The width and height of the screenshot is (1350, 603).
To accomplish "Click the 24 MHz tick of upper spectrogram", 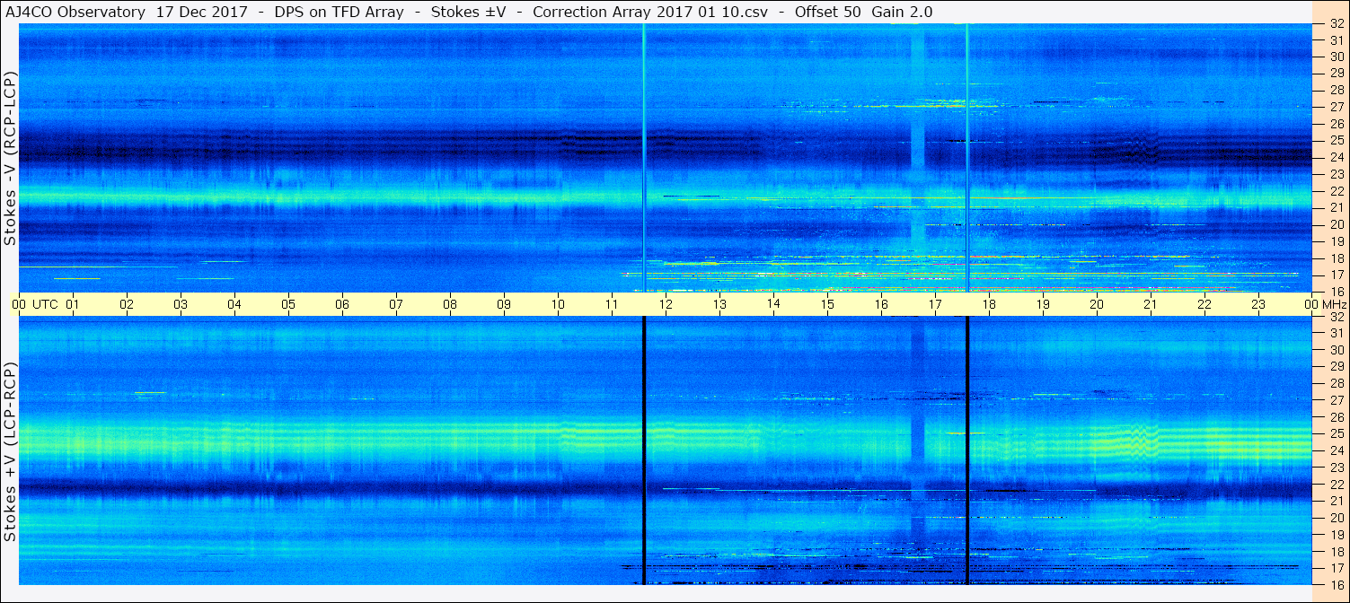I will 1336,157.
